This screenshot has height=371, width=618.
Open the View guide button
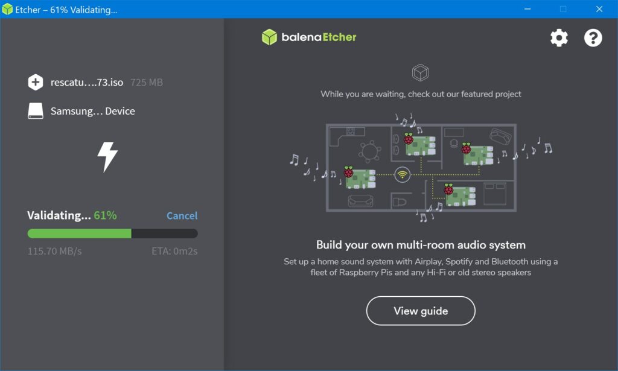point(421,311)
